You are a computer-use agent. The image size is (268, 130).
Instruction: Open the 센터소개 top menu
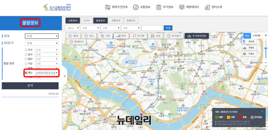tap(213, 7)
